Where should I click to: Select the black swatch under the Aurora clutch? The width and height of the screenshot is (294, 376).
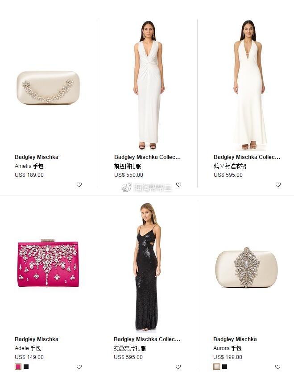(x=224, y=367)
